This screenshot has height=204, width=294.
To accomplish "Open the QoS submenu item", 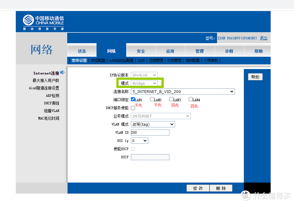I will (x=141, y=60).
